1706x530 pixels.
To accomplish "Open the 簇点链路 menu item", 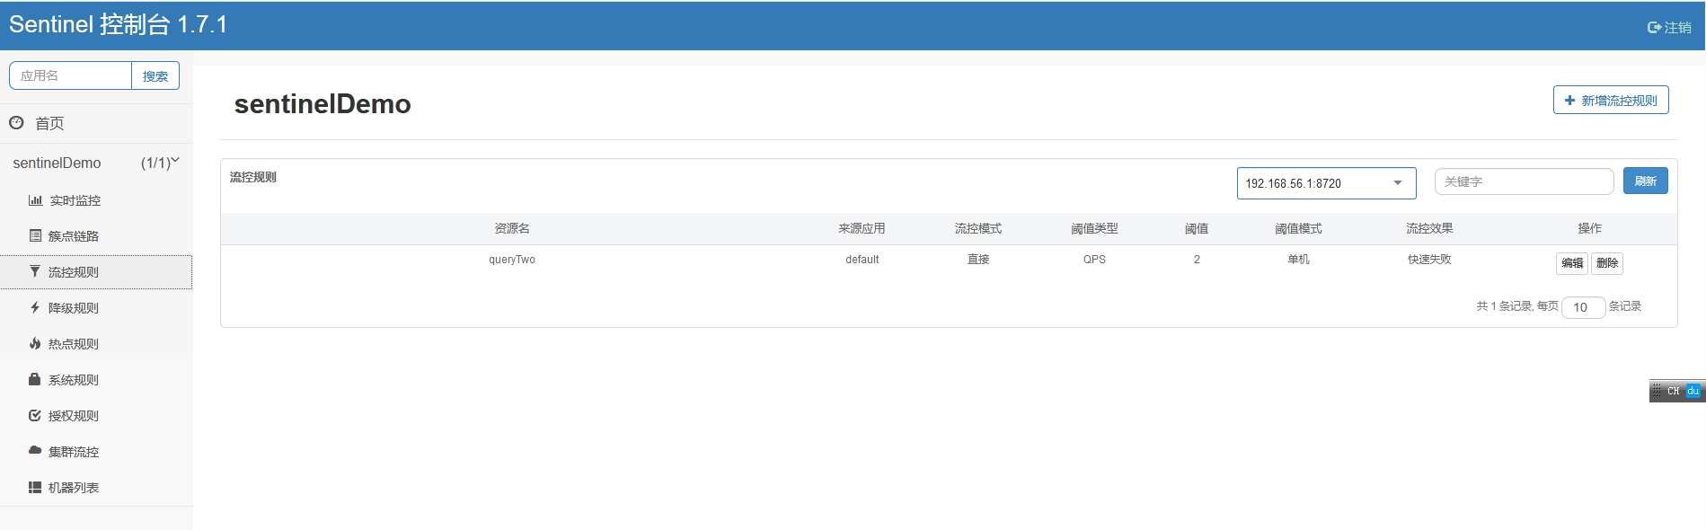I will (x=96, y=236).
